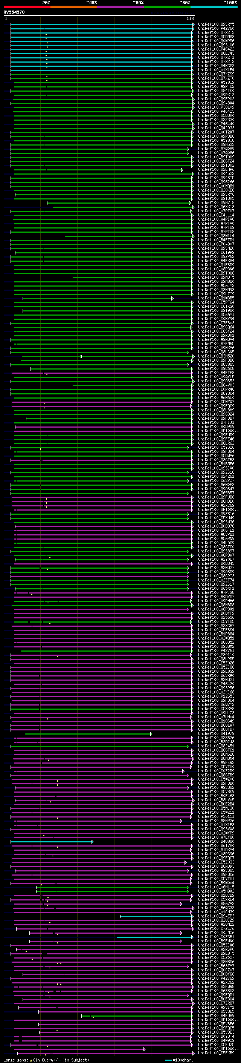Select the UniRef100_A5YWI9 entry
Image resolution: width=241 pixels, height=1063 pixels.
(x=216, y=83)
